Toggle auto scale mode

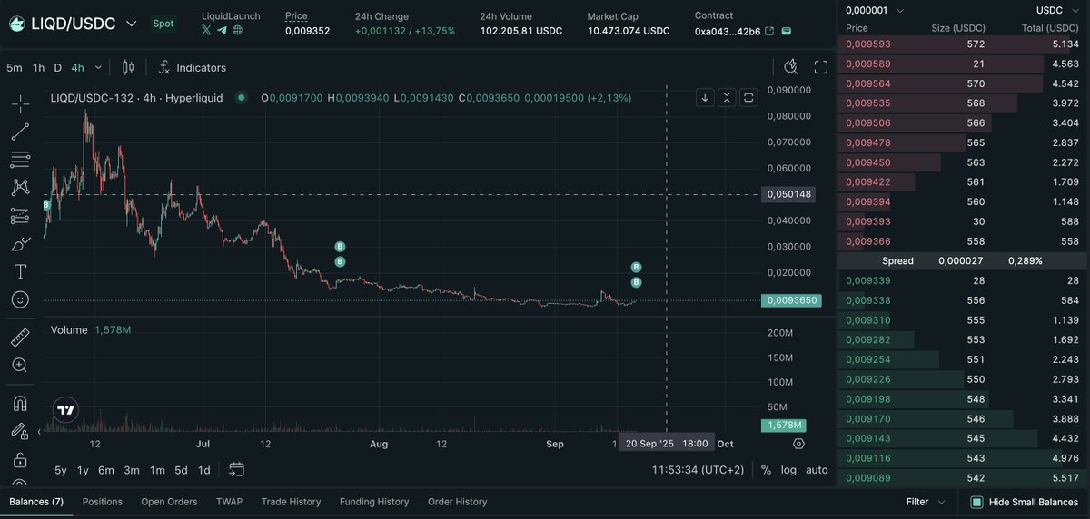pyautogui.click(x=817, y=470)
